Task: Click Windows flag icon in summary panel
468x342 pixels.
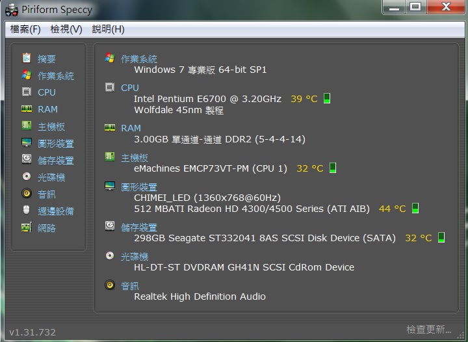Action: click(110, 58)
